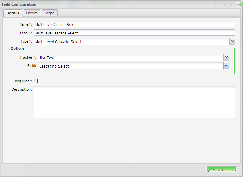This screenshot has height=177, width=243.
Task: Open the Scope tab
Action: coord(50,13)
